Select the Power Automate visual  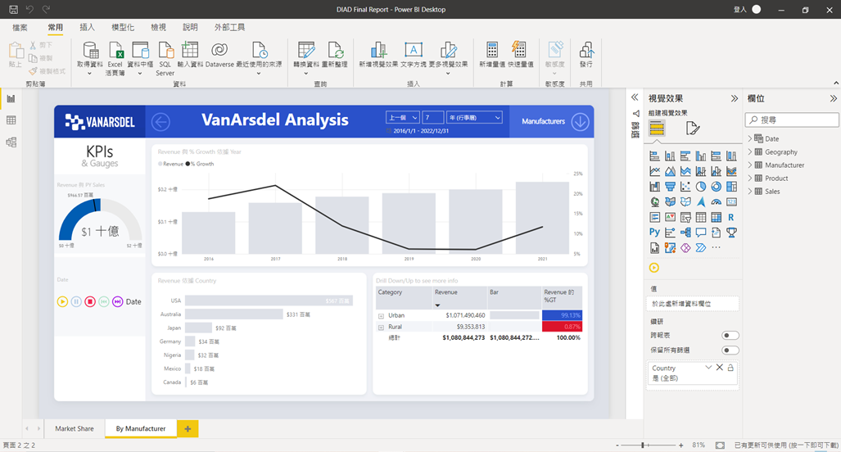(700, 248)
